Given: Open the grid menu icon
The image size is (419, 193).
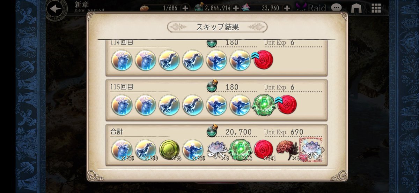Looking at the screenshot, I should pos(376,8).
